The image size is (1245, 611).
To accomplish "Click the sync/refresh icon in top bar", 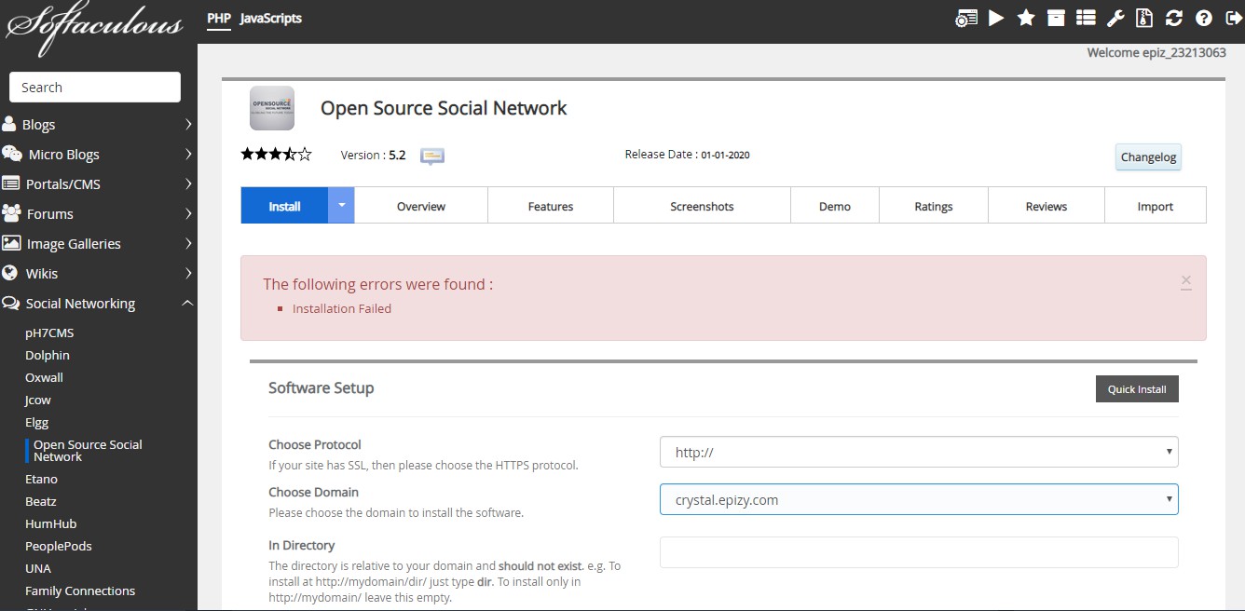I will (x=1174, y=18).
